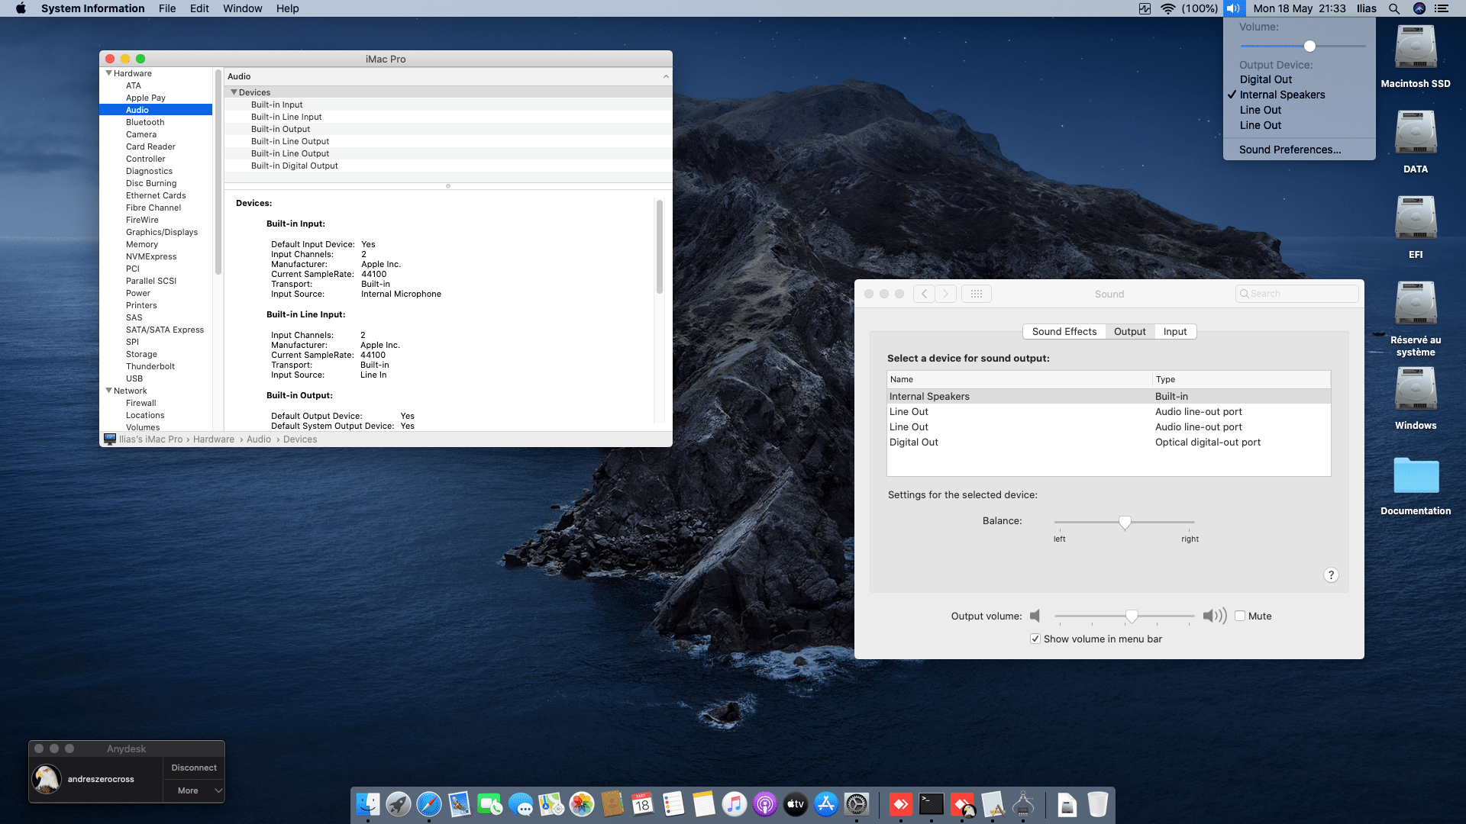Open Reminders from the Dock
The image size is (1466, 824).
pos(673,803)
